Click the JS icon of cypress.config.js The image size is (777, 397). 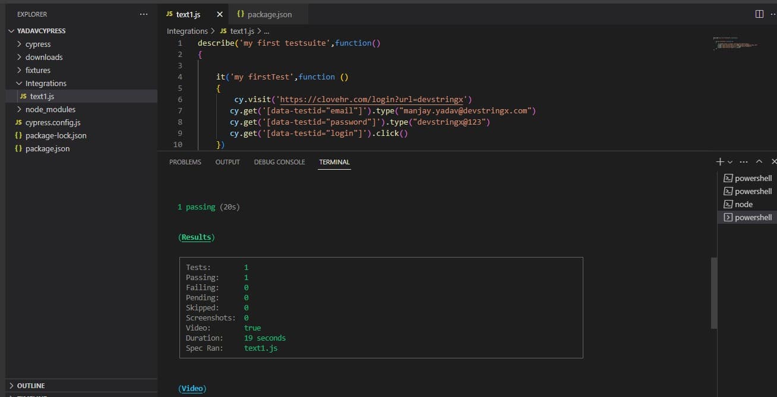point(18,122)
